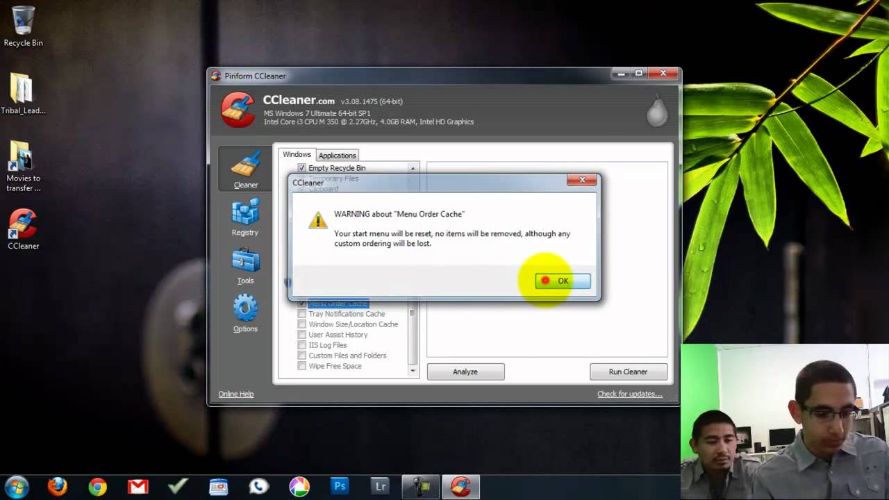Enable Window Size/Location Cache checkbox
The image size is (889, 500).
301,324
